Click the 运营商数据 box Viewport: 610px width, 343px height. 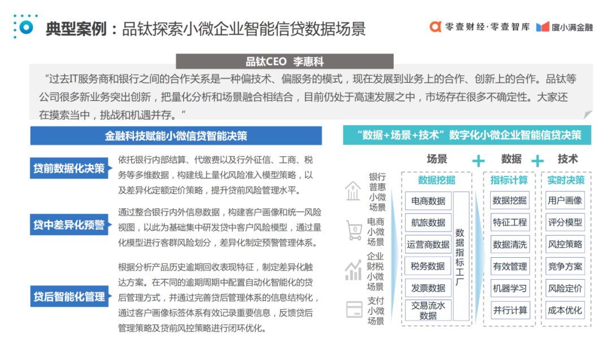[428, 244]
